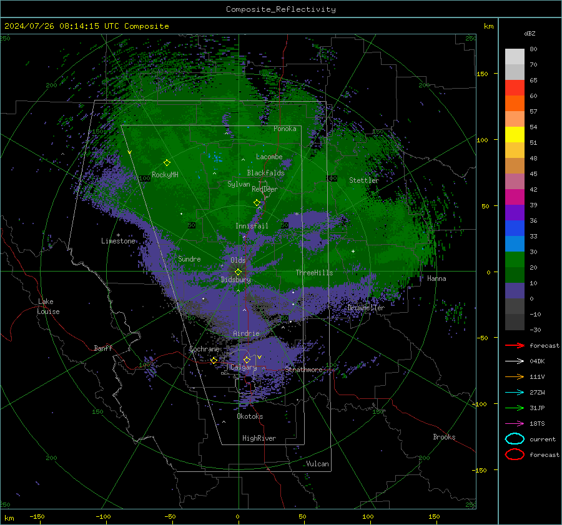
Task: Select the Didsbury label
Action: 235,280
